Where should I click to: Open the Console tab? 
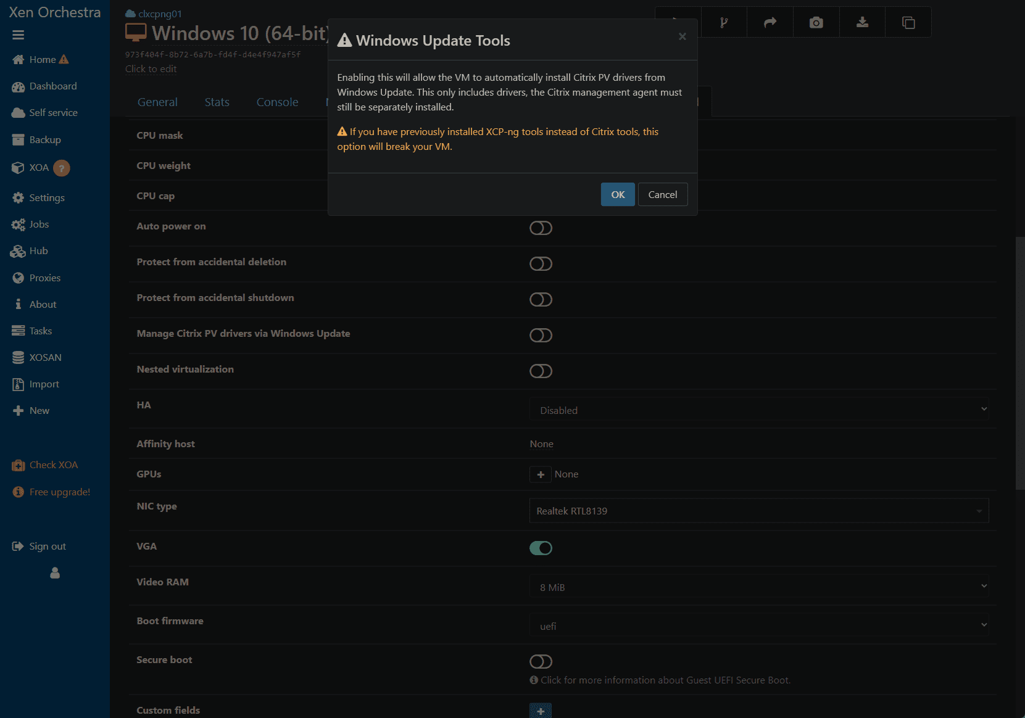278,102
